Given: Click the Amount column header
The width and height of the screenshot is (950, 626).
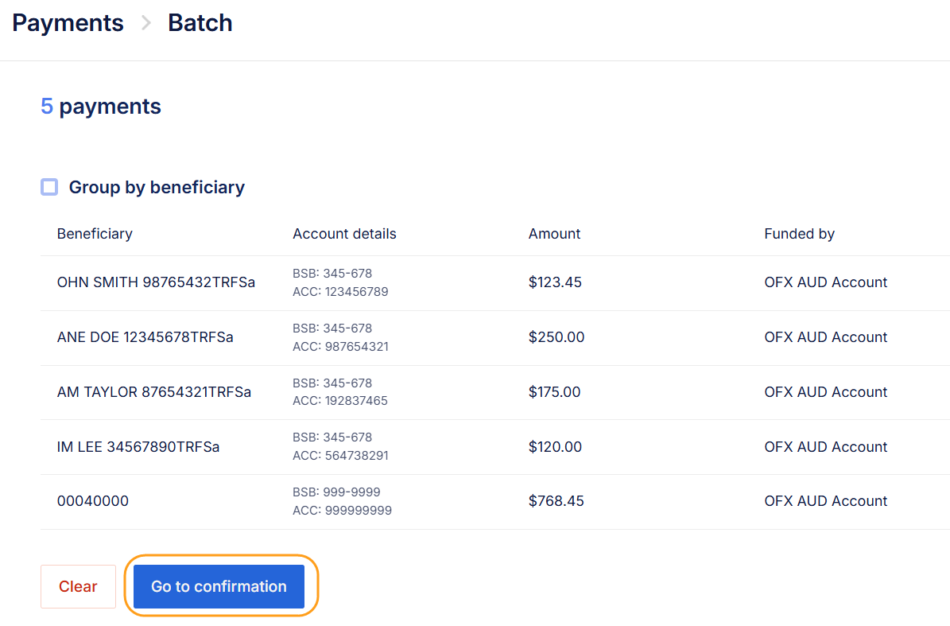Looking at the screenshot, I should [554, 234].
